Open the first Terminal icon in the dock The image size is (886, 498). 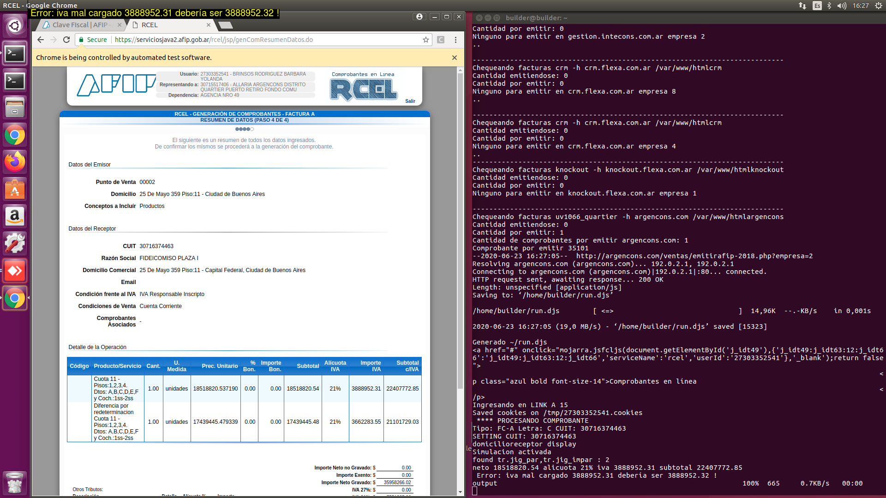15,54
